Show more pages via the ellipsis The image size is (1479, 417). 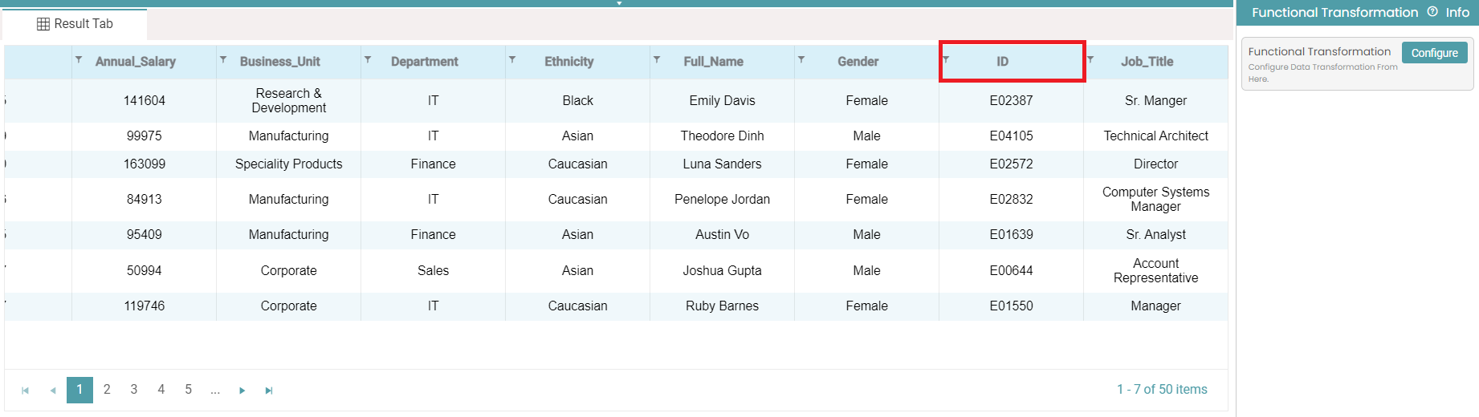pos(215,390)
